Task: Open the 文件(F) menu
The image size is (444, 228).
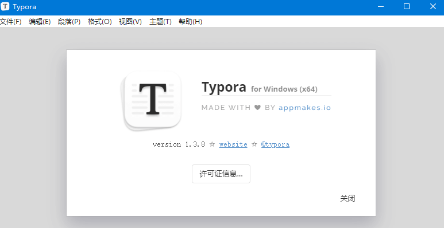Action: coord(11,22)
